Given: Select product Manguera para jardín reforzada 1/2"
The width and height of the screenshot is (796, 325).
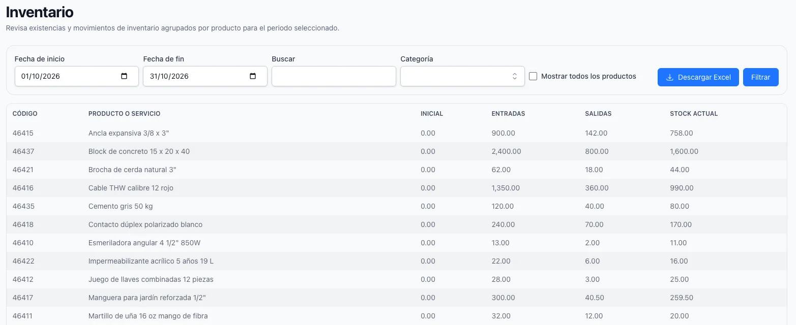Looking at the screenshot, I should (x=147, y=298).
